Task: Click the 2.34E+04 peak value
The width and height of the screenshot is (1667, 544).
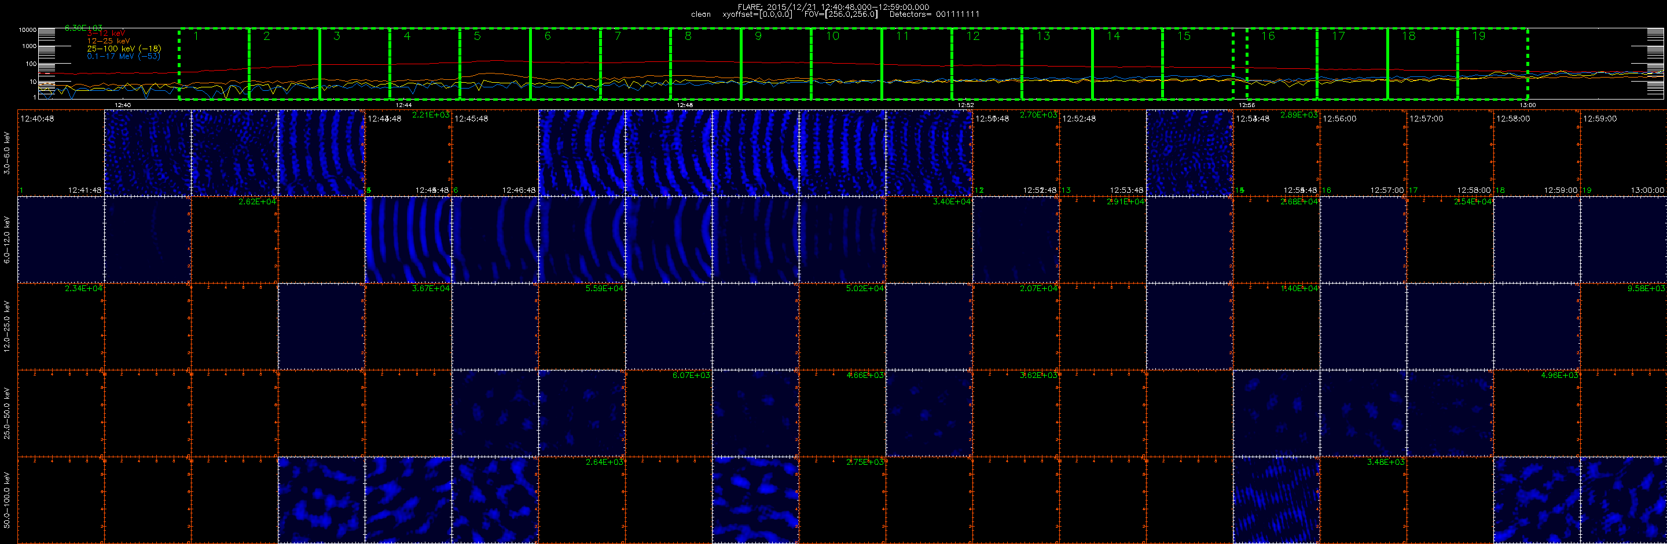Action: [83, 288]
